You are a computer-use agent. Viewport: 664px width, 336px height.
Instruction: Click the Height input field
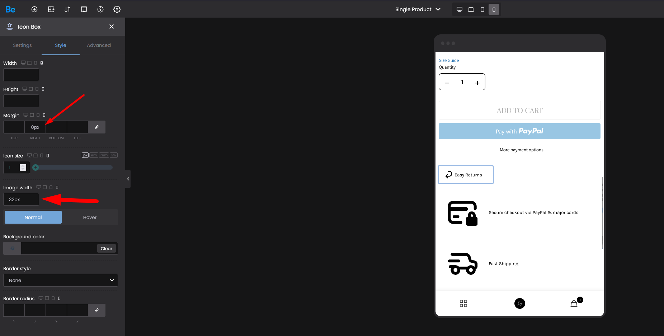click(21, 101)
